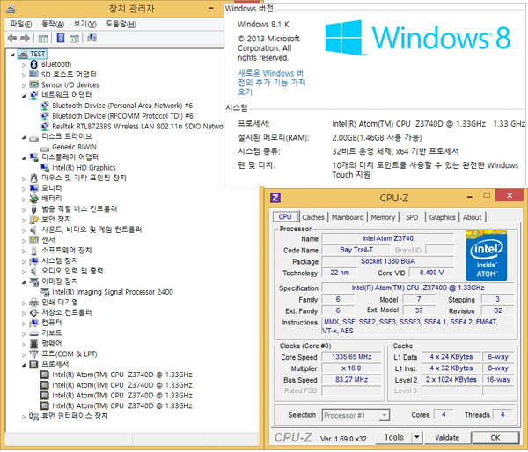The image size is (528, 452).
Task: Click the 사운드, 비디오 및 게임 컨트롤러 speaker icon
Action: (33, 230)
